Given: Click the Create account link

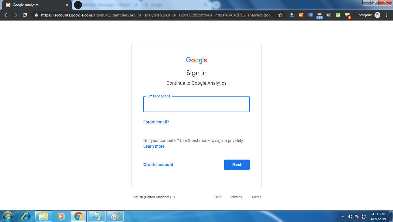Looking at the screenshot, I should click(x=158, y=164).
